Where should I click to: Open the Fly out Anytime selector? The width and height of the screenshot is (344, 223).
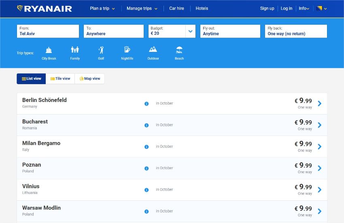click(x=230, y=31)
